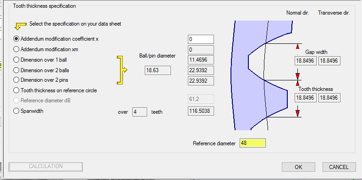Click the yellow bracket arrow near ball options

pos(122,70)
